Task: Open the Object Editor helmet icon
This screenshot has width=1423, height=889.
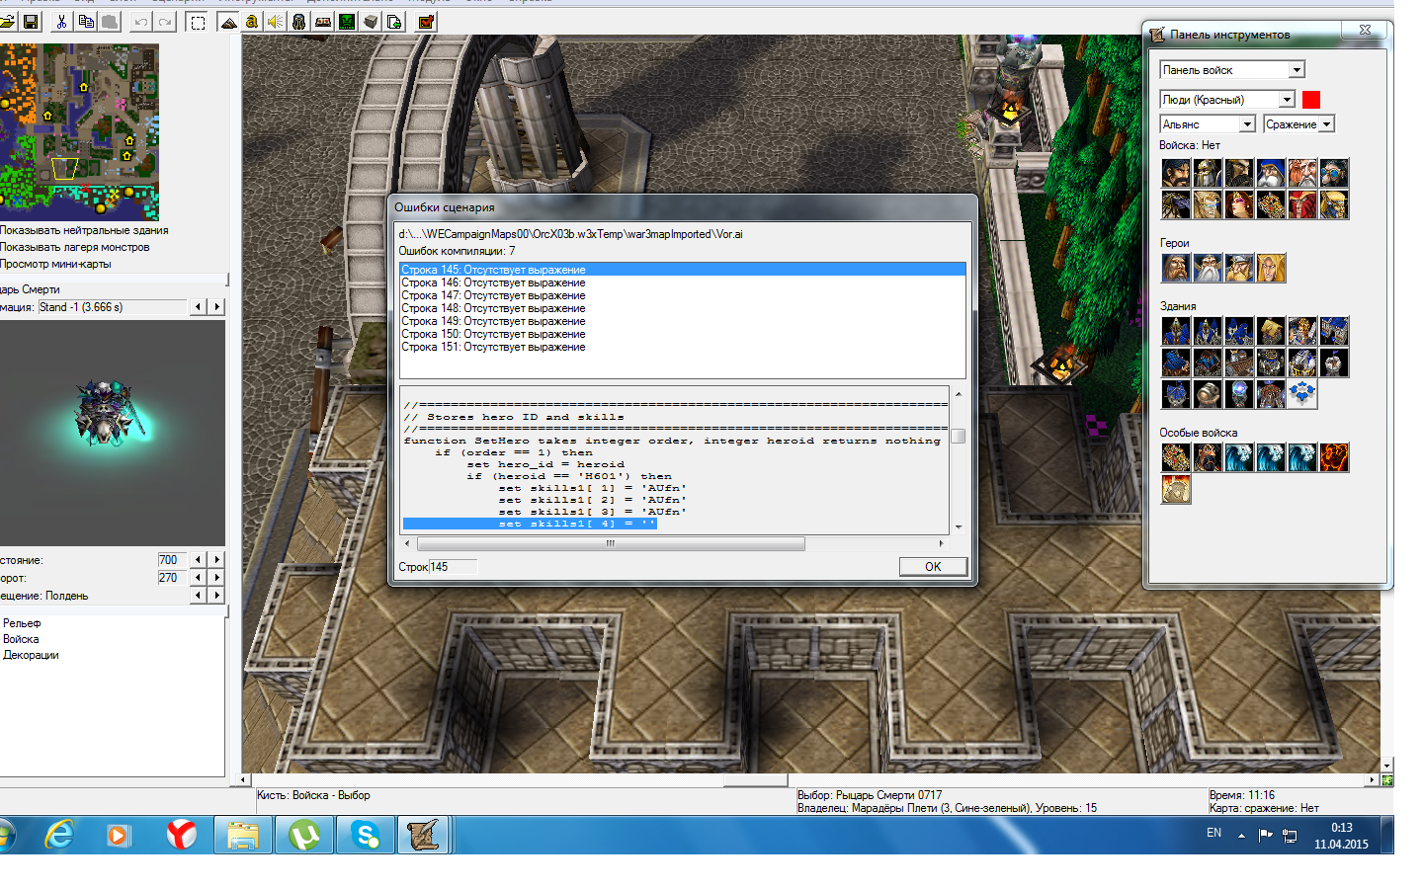Action: (299, 22)
